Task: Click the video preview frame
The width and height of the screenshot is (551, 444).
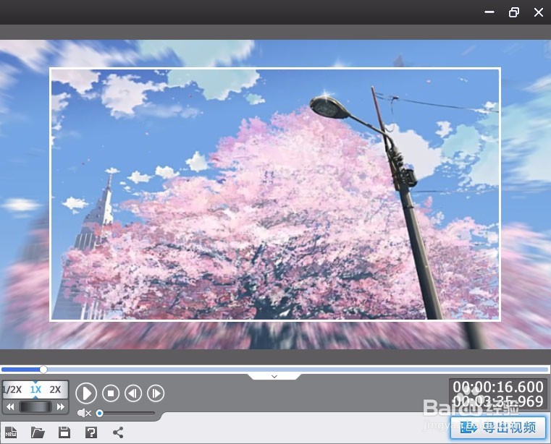Action: [x=275, y=194]
